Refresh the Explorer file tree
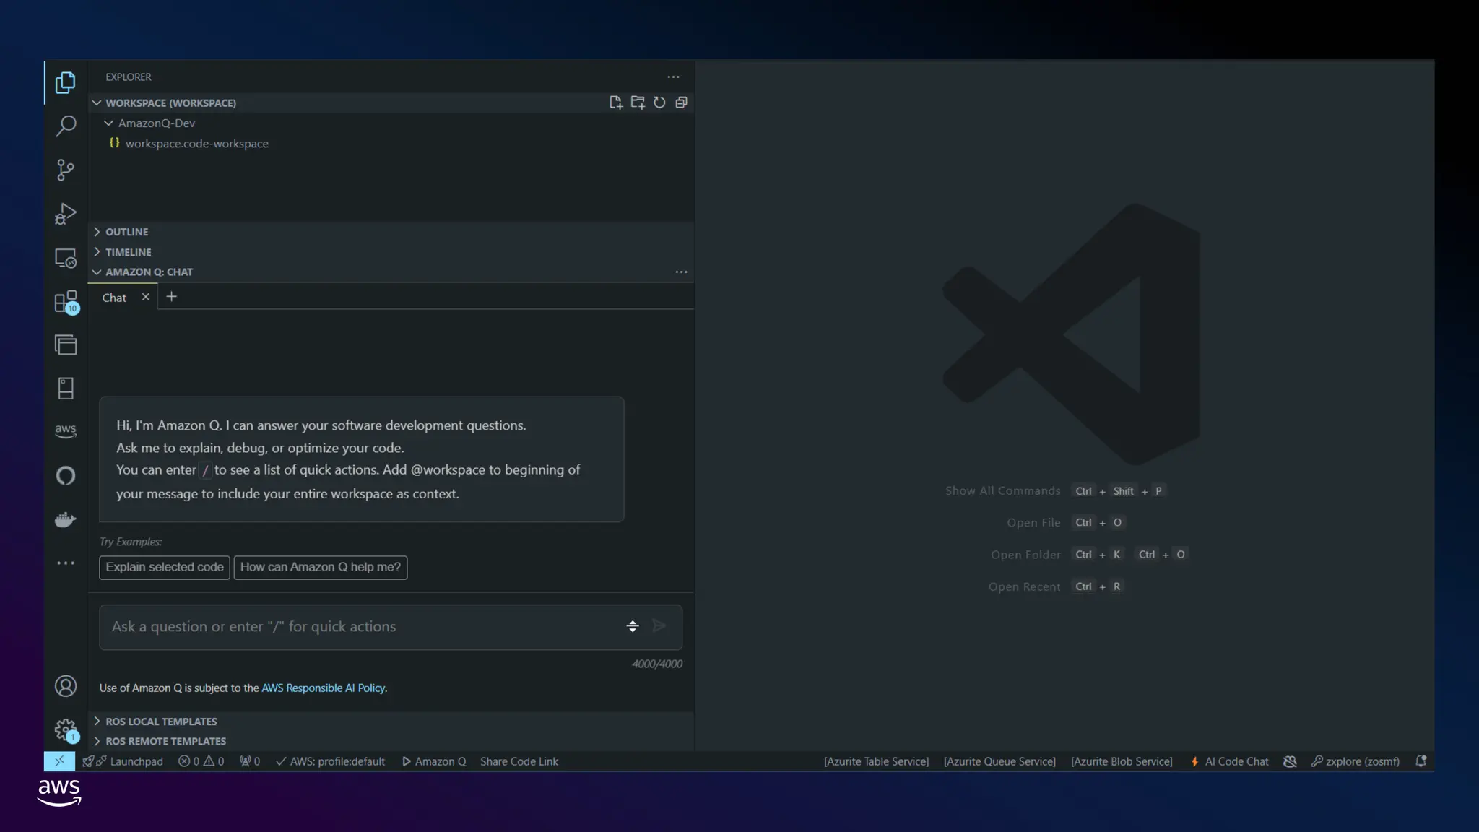This screenshot has height=832, width=1479. click(x=659, y=103)
